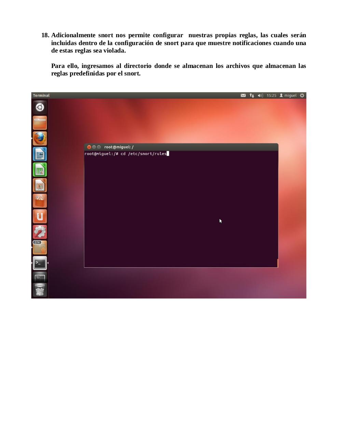Open the messaging envelope indicator

(x=243, y=96)
